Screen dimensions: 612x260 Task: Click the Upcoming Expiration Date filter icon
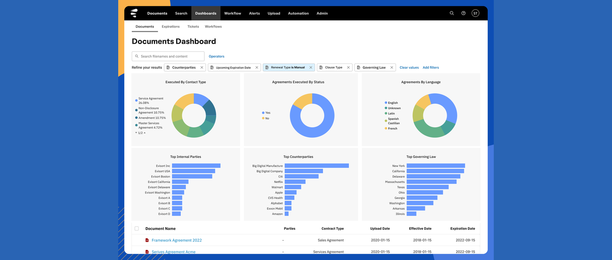212,67
